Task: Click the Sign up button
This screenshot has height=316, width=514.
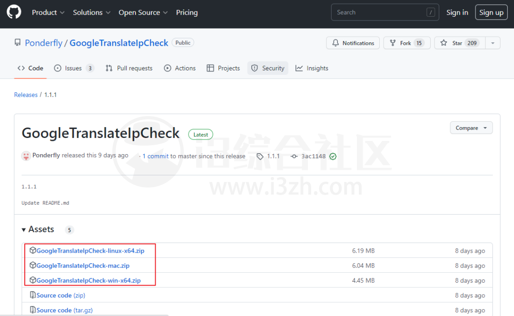Action: 491,12
